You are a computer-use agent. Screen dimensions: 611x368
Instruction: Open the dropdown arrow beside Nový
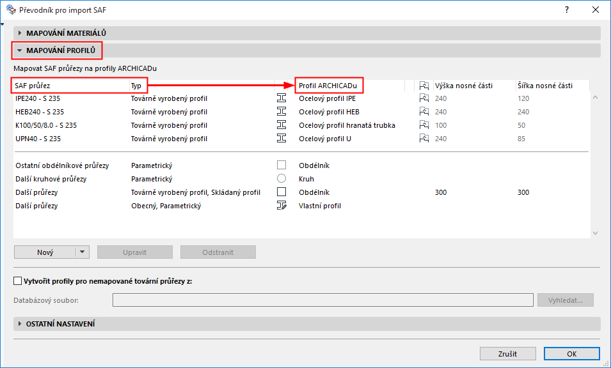[x=83, y=252]
